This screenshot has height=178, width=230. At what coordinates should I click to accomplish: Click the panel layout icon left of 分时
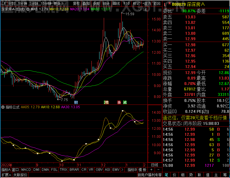(4, 3)
